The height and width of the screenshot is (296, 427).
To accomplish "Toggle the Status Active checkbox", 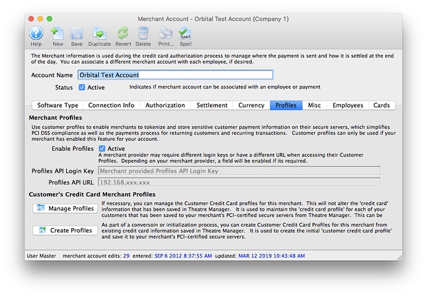I will [82, 87].
